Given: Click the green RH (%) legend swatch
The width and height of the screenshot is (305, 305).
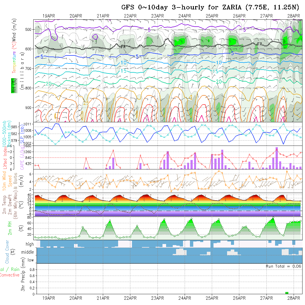Looking at the screenshot, I should click(13, 85).
